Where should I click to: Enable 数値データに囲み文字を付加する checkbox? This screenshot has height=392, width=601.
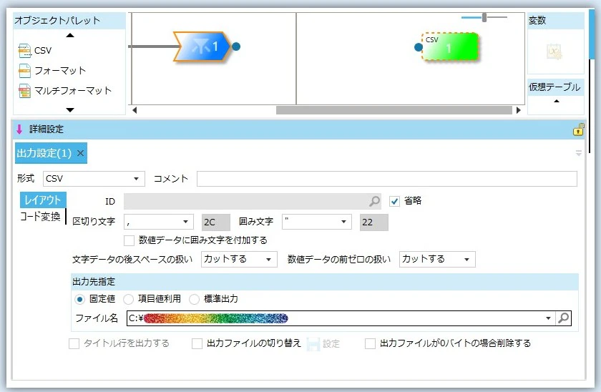coord(130,240)
